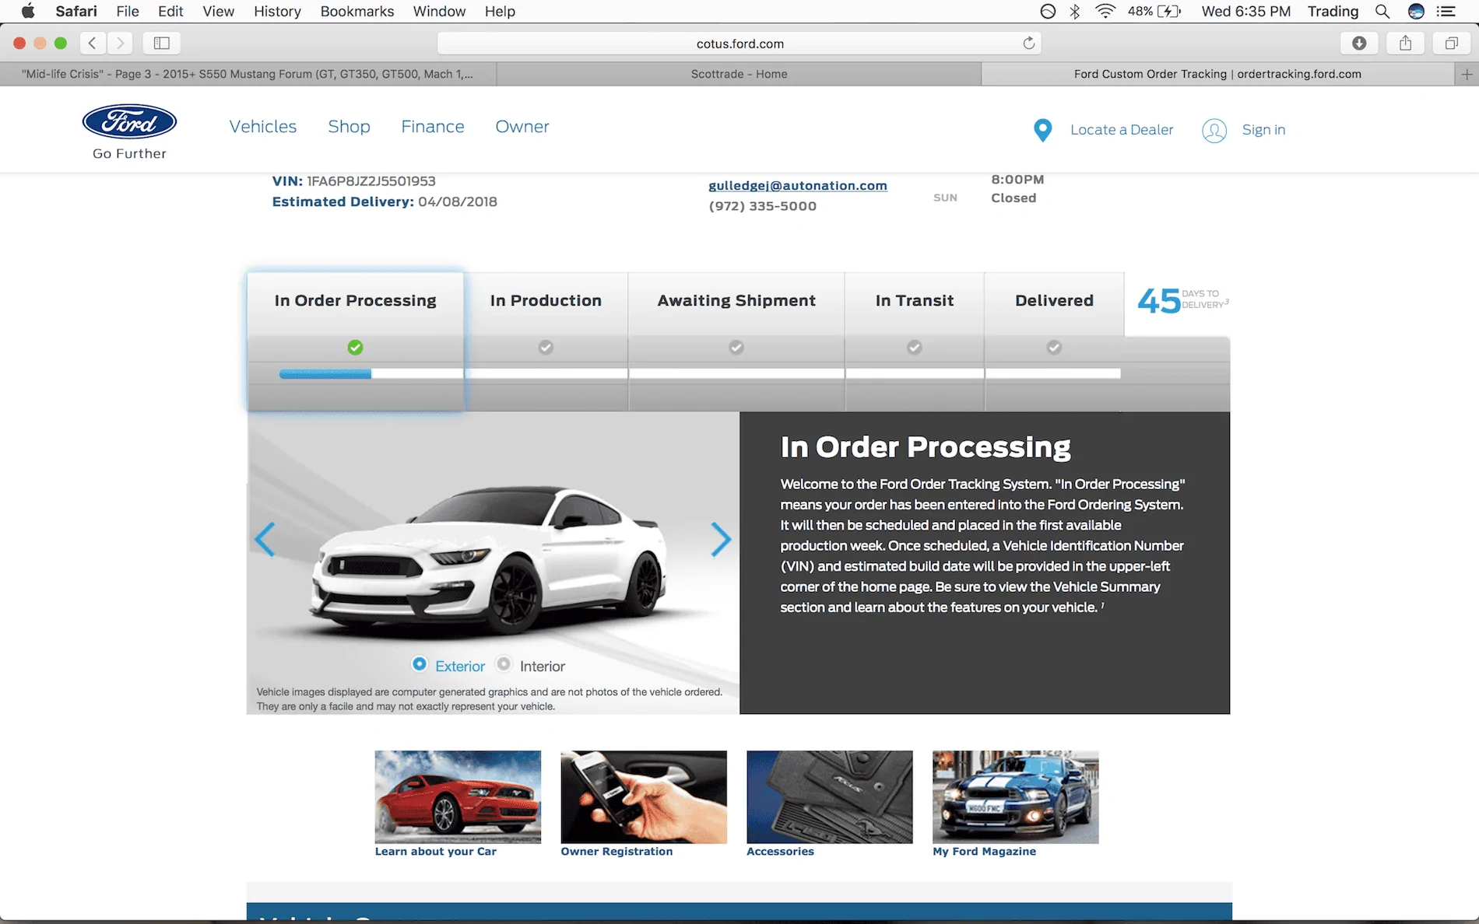Open the Finance navigation menu
Image resolution: width=1479 pixels, height=924 pixels.
[x=433, y=127]
